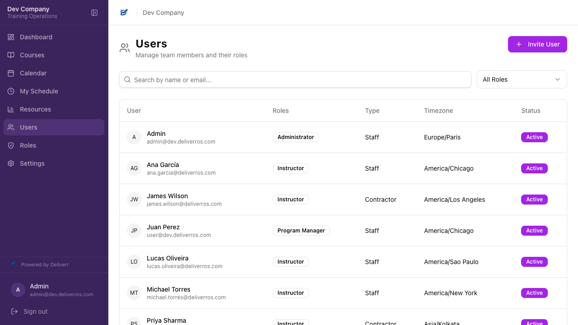Click the America/Los Angeles timezone cell

[x=454, y=200]
